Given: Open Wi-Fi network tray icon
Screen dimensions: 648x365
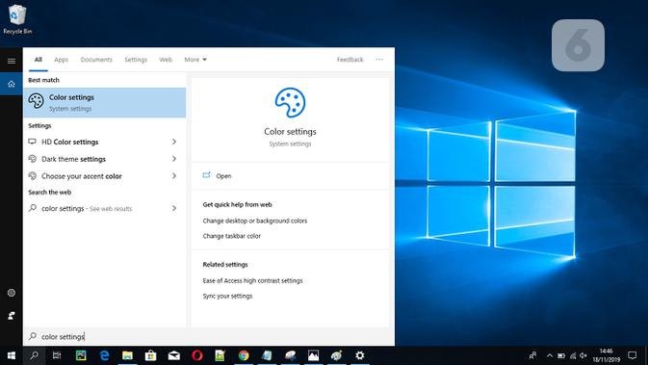Looking at the screenshot, I should coord(573,355).
